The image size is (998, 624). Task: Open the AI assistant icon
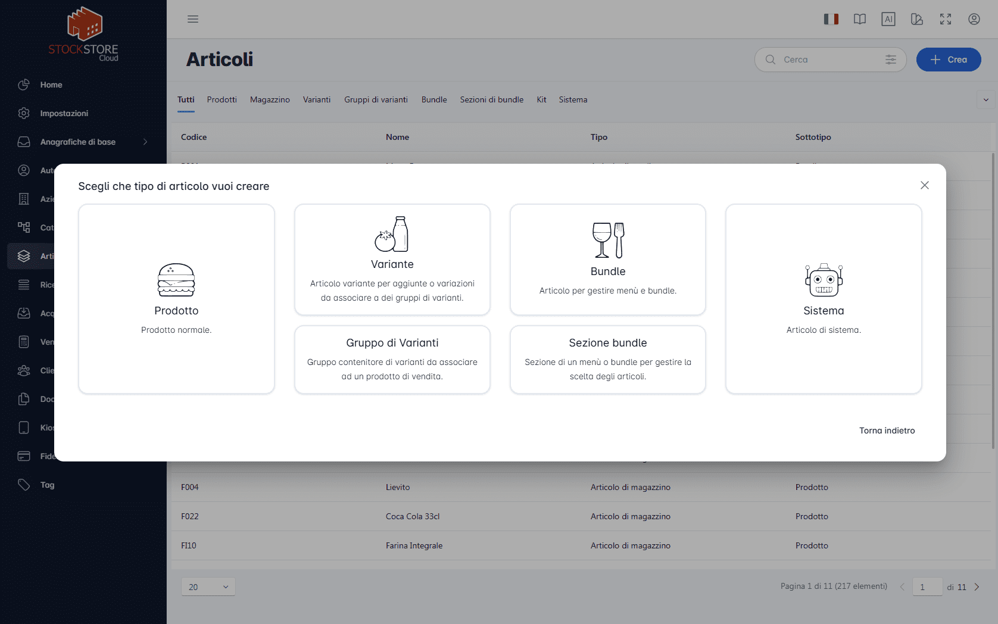click(x=888, y=19)
